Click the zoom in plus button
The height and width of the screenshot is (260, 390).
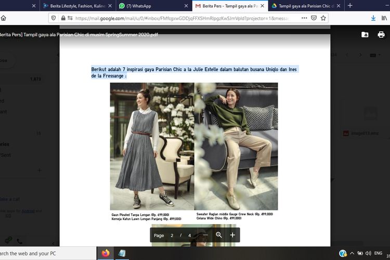click(x=232, y=235)
